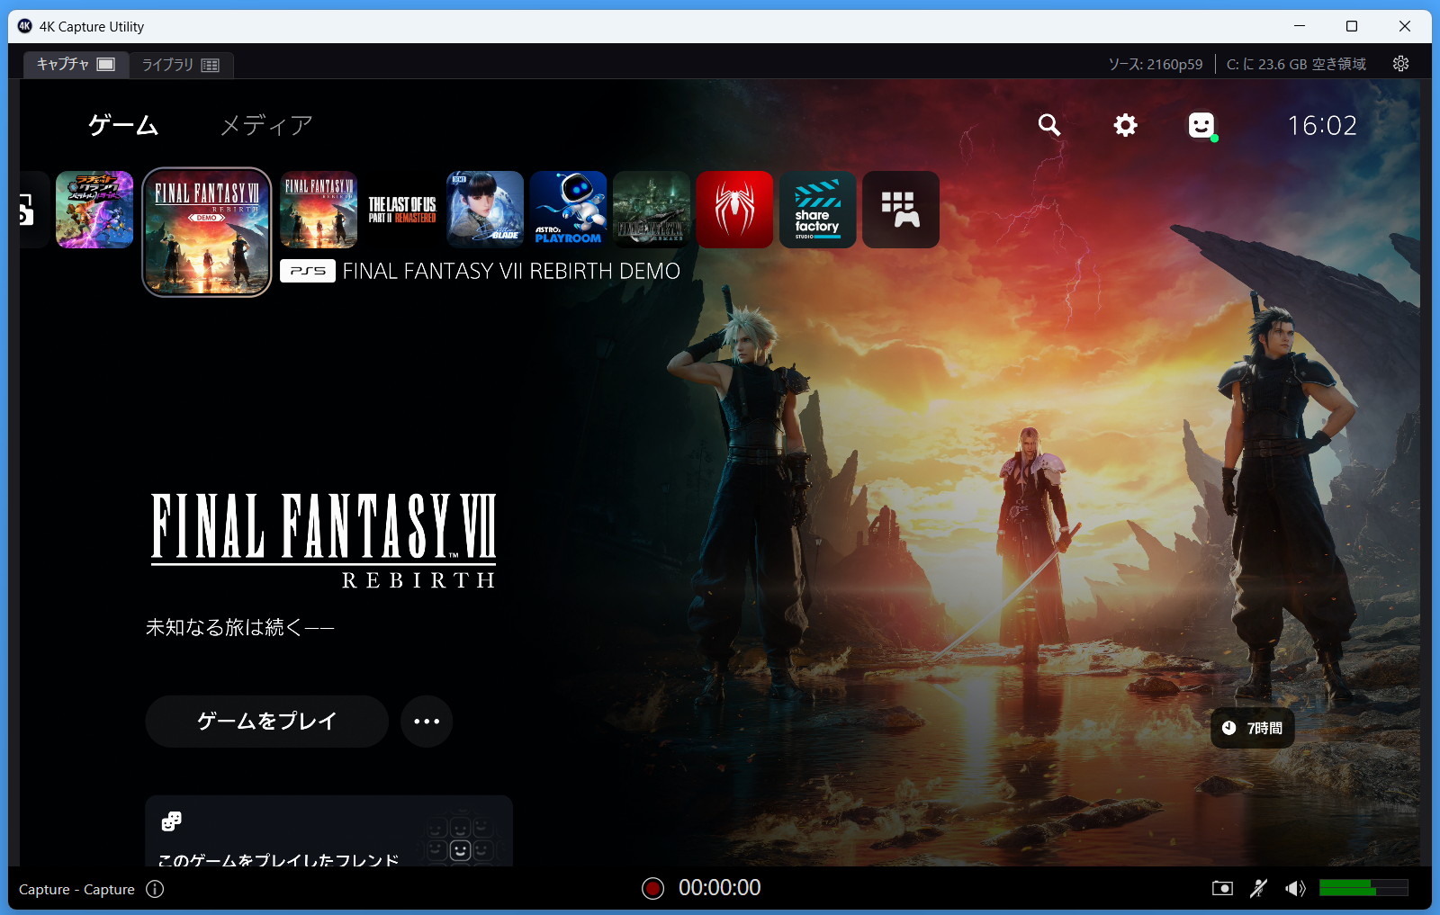Click the FINAL FANTASY VII REBIRTH DEMO title
This screenshot has width=1440, height=915.
(511, 272)
